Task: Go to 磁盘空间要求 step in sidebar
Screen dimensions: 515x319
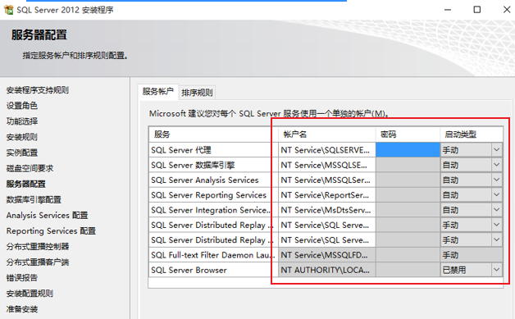Action: tap(30, 168)
